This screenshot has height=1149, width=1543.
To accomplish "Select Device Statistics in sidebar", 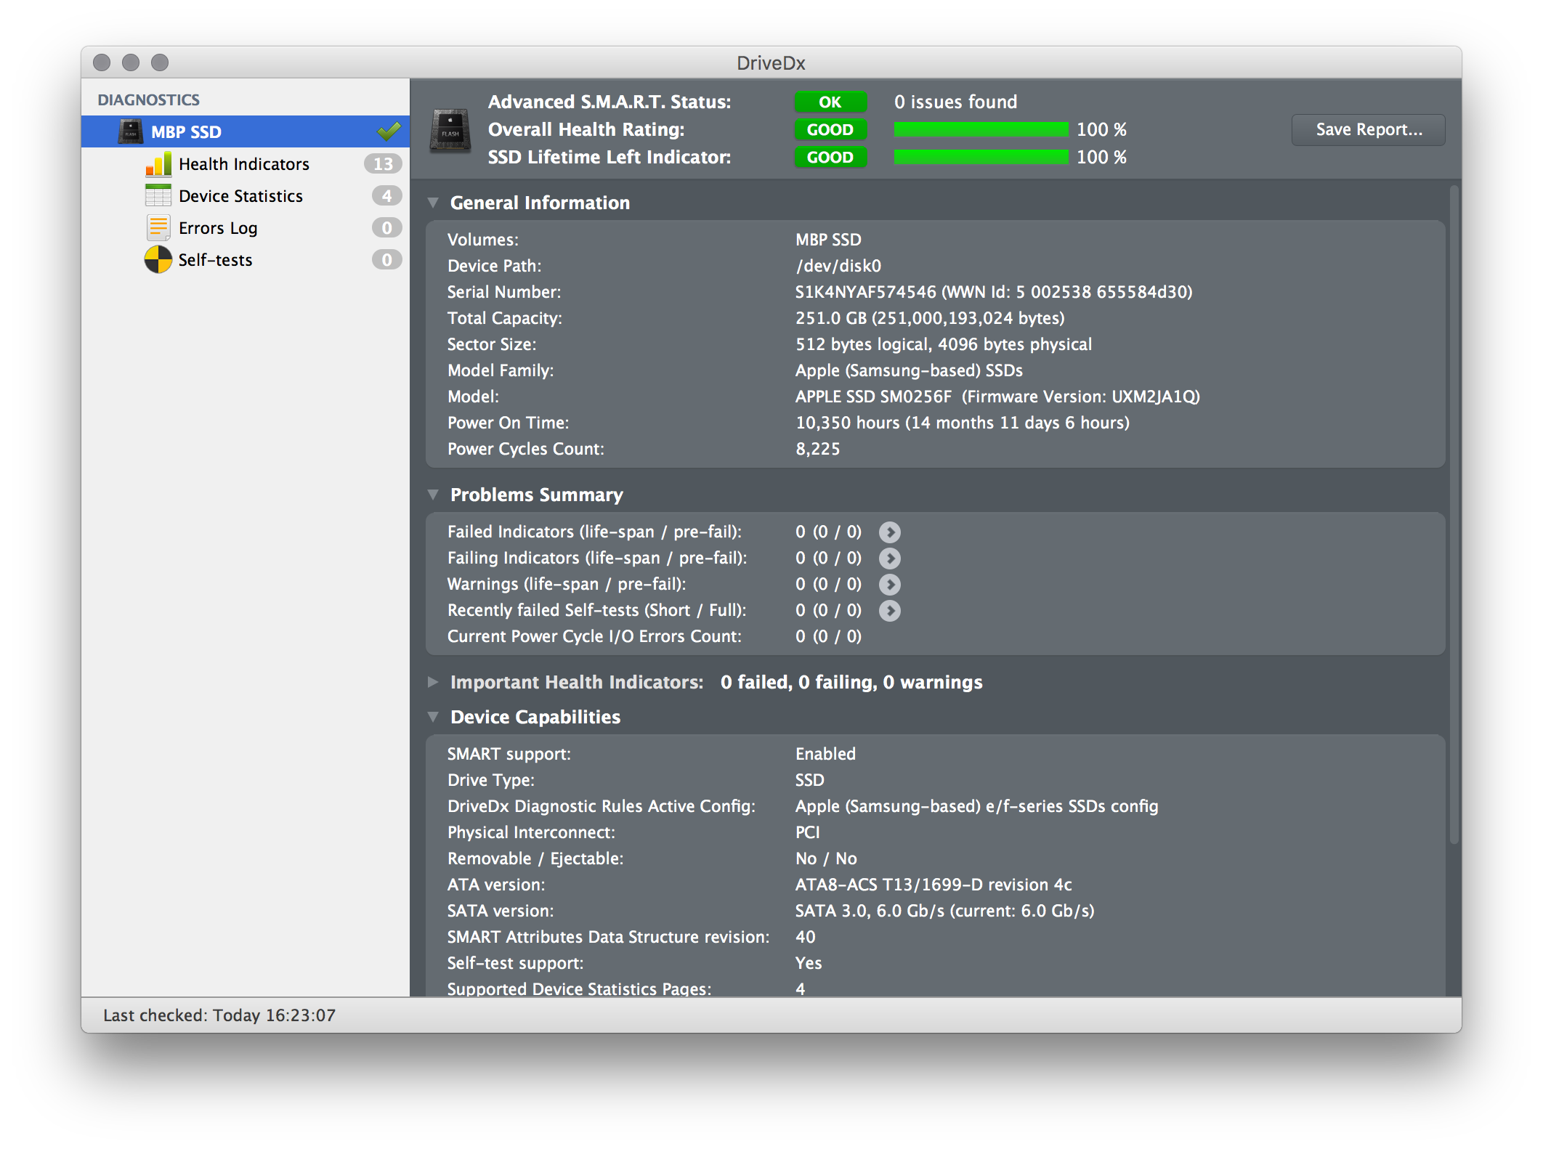I will 240,196.
